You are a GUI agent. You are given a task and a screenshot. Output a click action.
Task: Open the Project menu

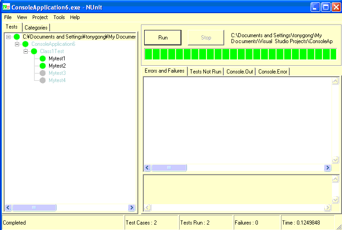40,17
